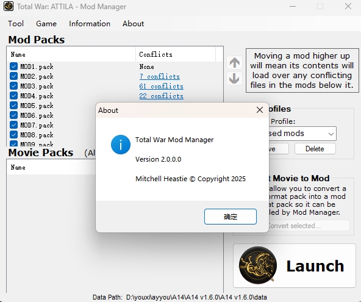Delete the selected profile

tap(315, 149)
